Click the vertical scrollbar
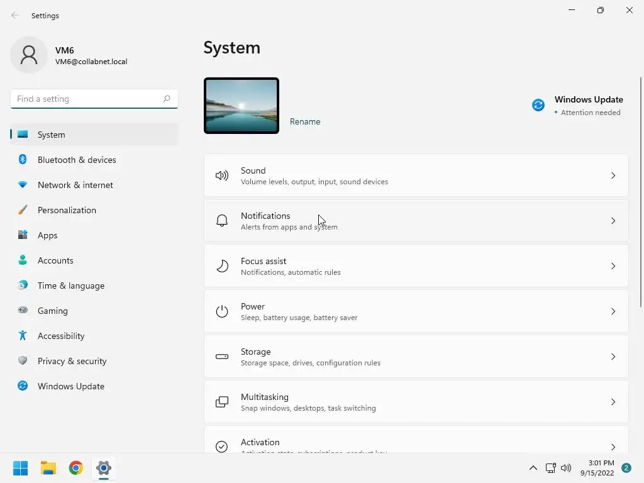The height and width of the screenshot is (483, 644). [641, 191]
